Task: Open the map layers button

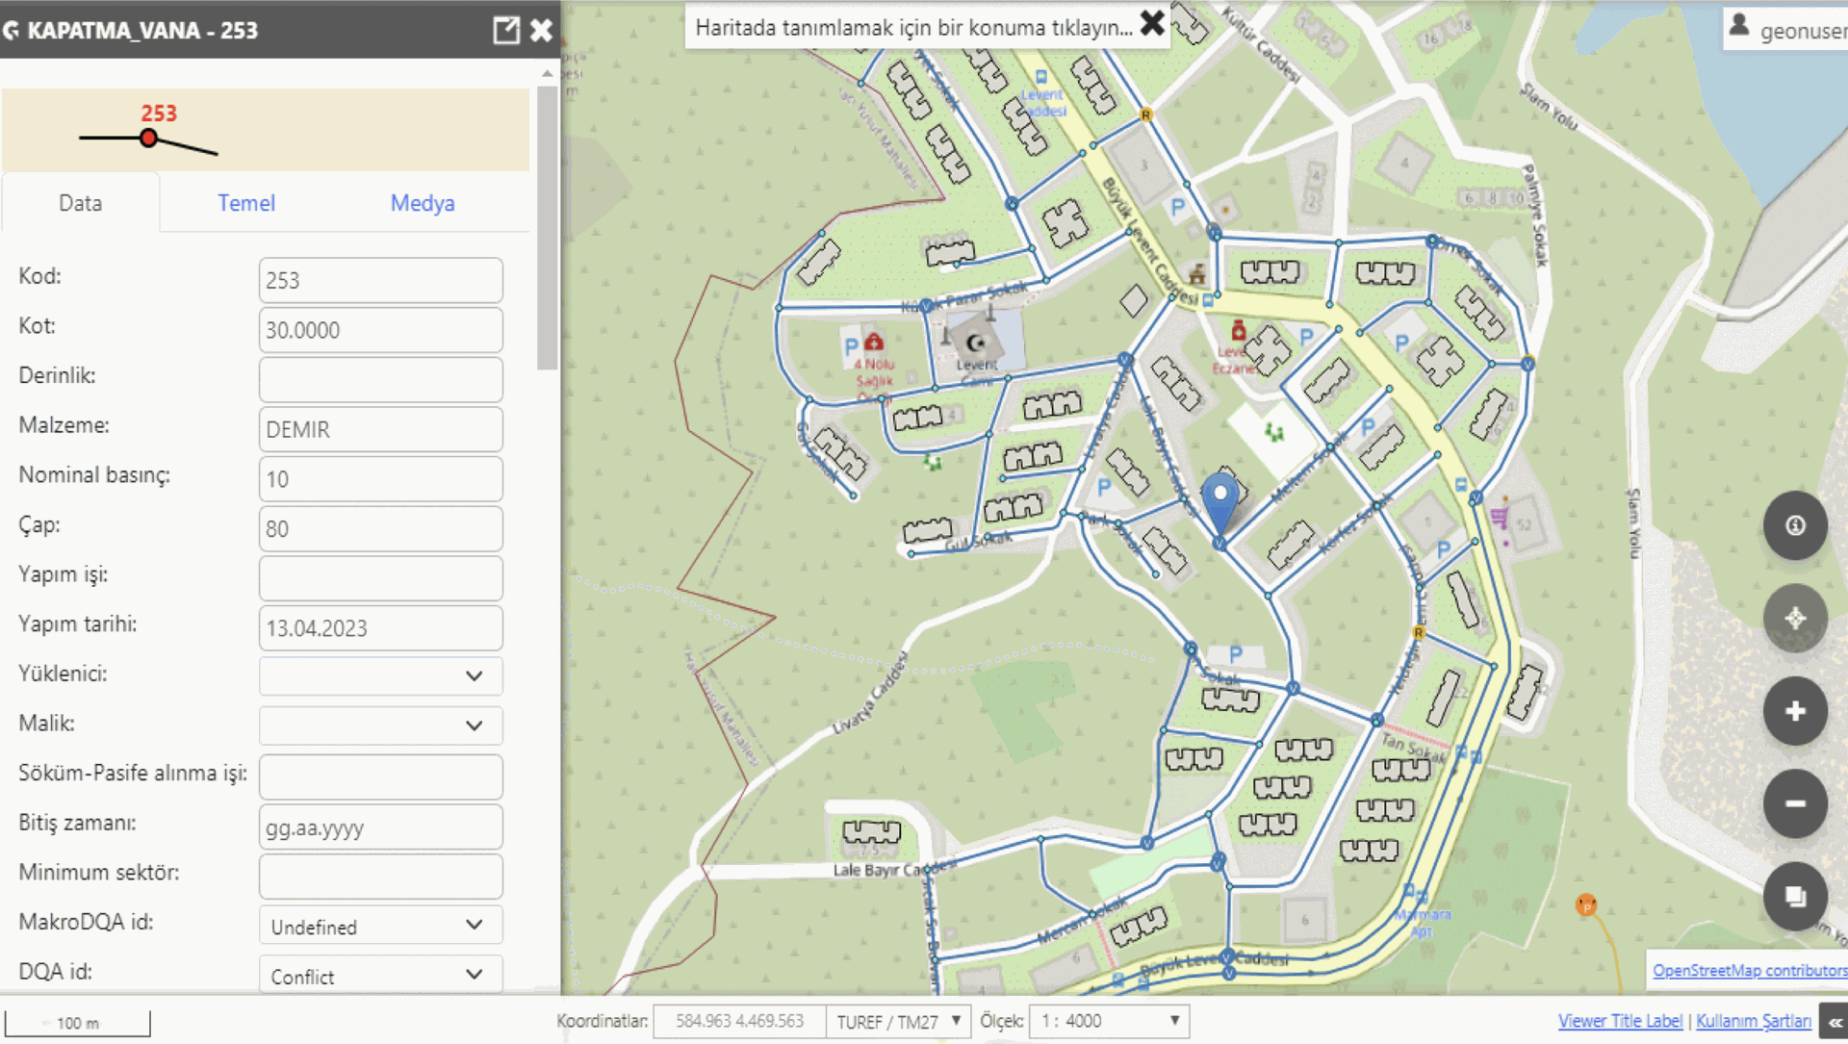Action: pyautogui.click(x=1794, y=896)
